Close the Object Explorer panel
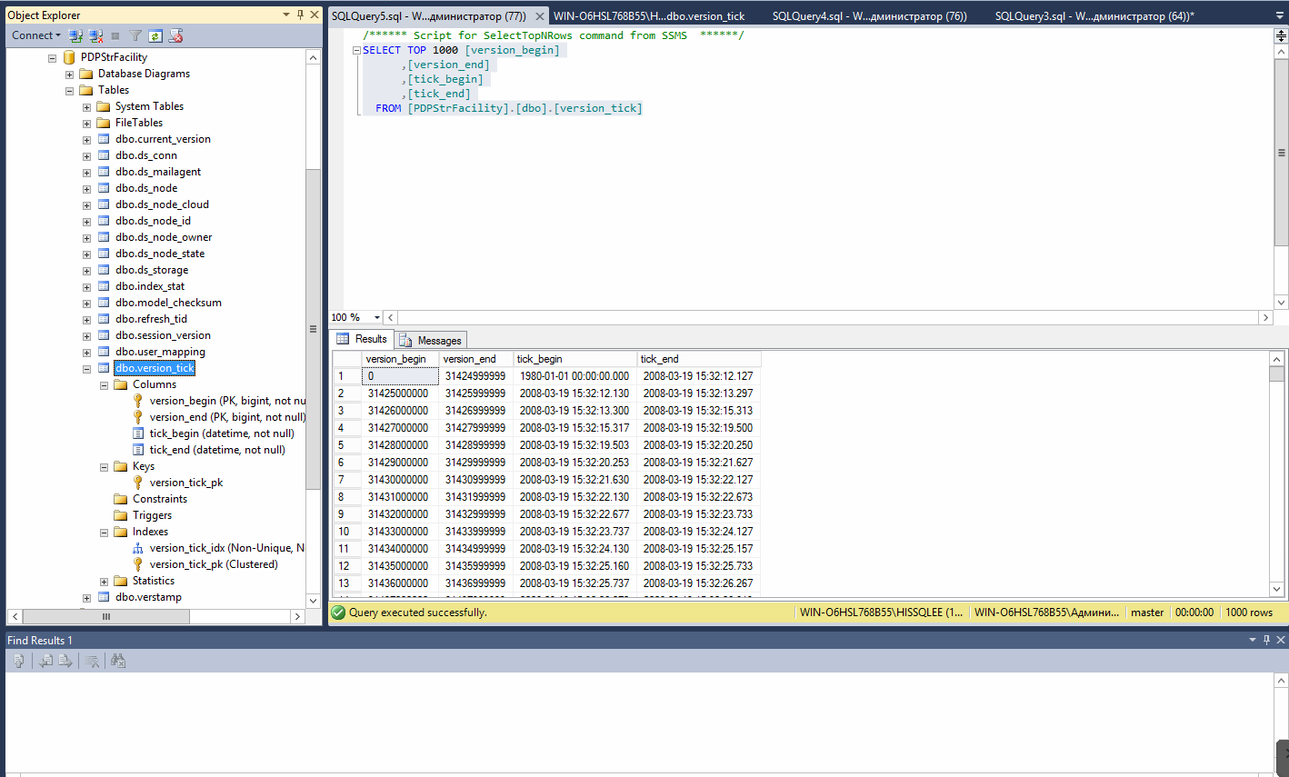 (x=315, y=15)
